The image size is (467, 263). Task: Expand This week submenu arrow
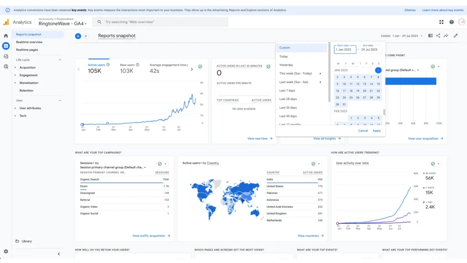[x=321, y=74]
